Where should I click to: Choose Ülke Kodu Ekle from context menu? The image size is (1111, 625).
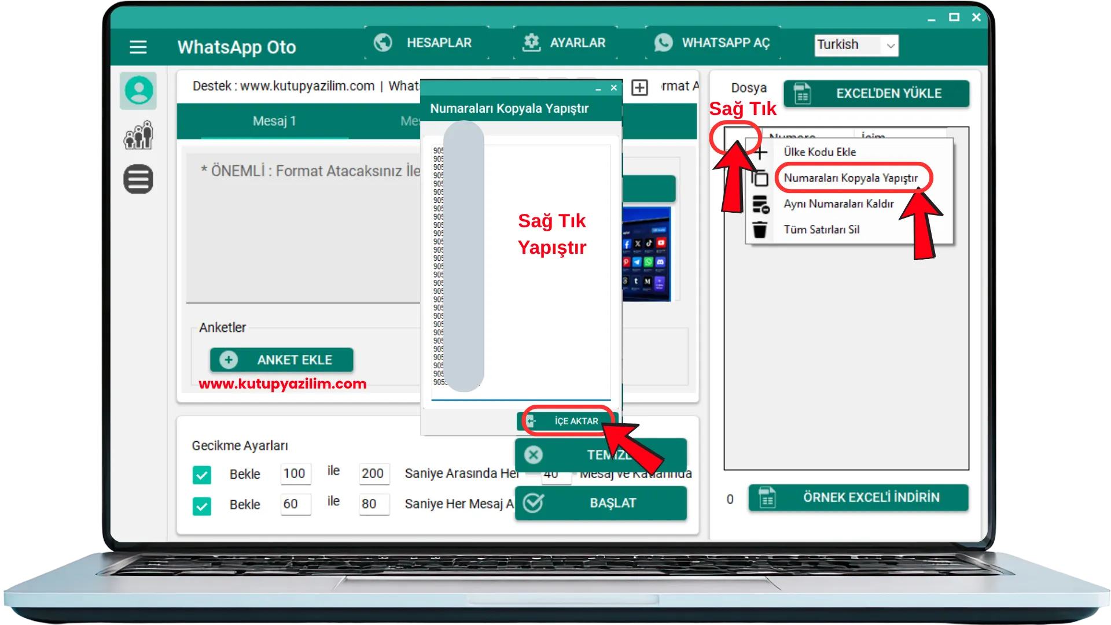coord(820,152)
